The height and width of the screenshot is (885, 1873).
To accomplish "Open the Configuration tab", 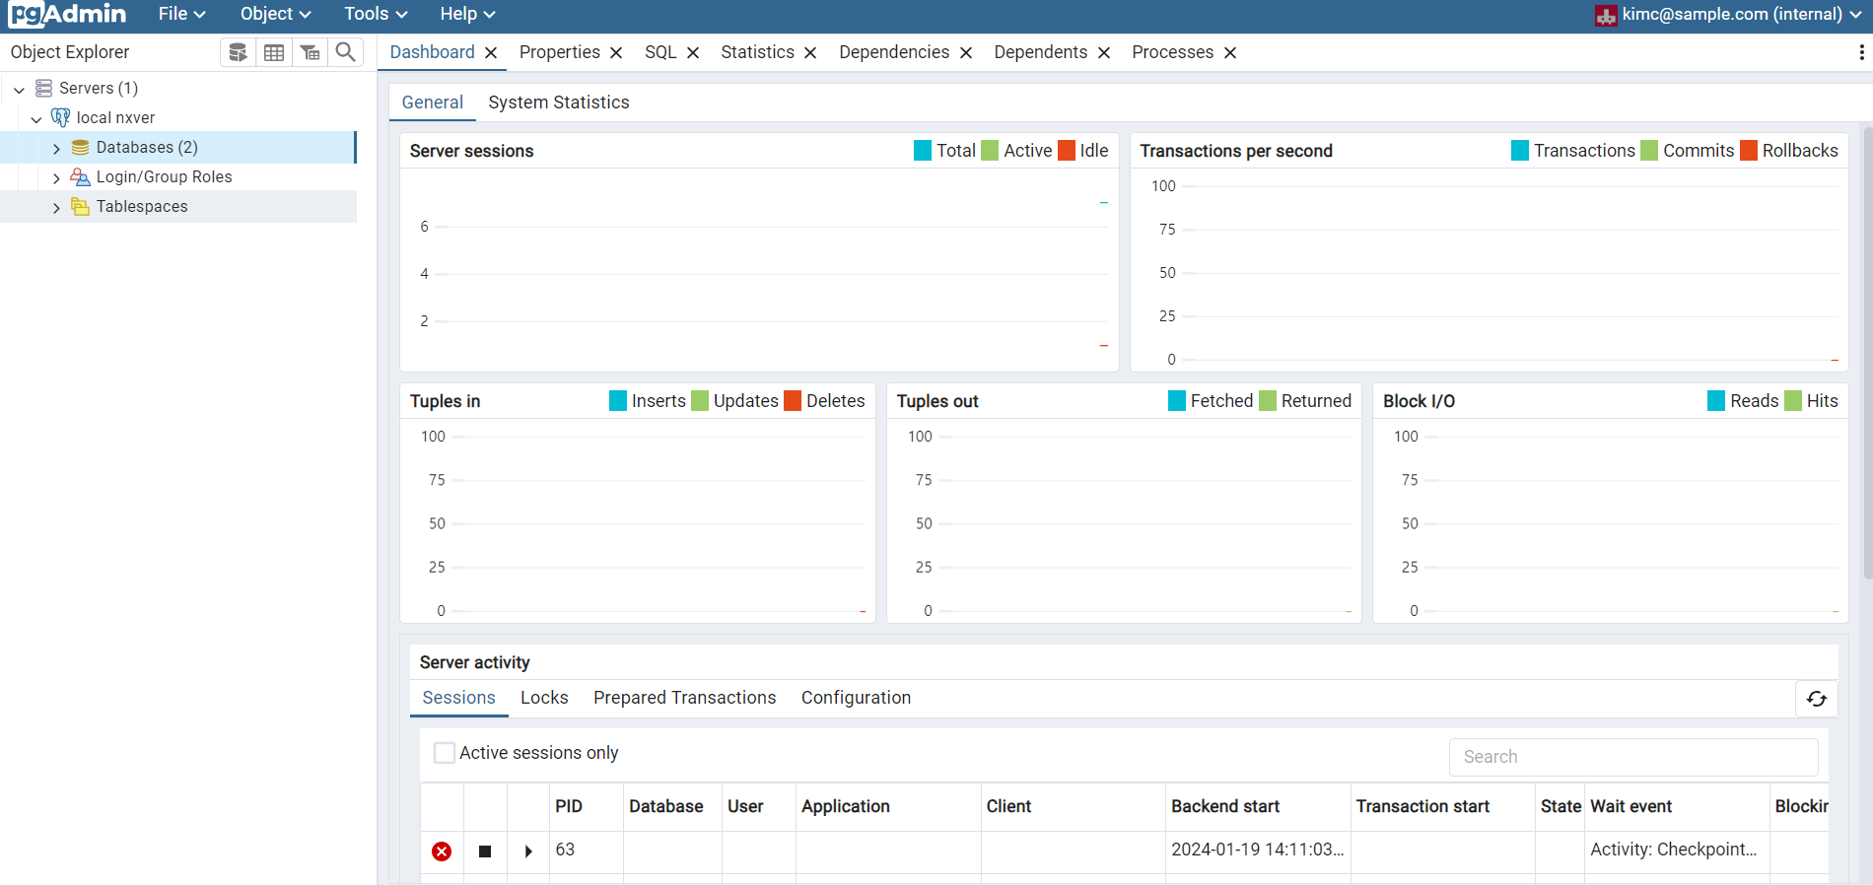I will pyautogui.click(x=856, y=698).
